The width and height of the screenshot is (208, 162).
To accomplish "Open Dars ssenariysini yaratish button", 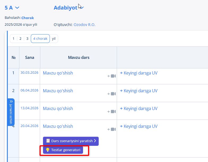I will pyautogui.click(x=71, y=141).
